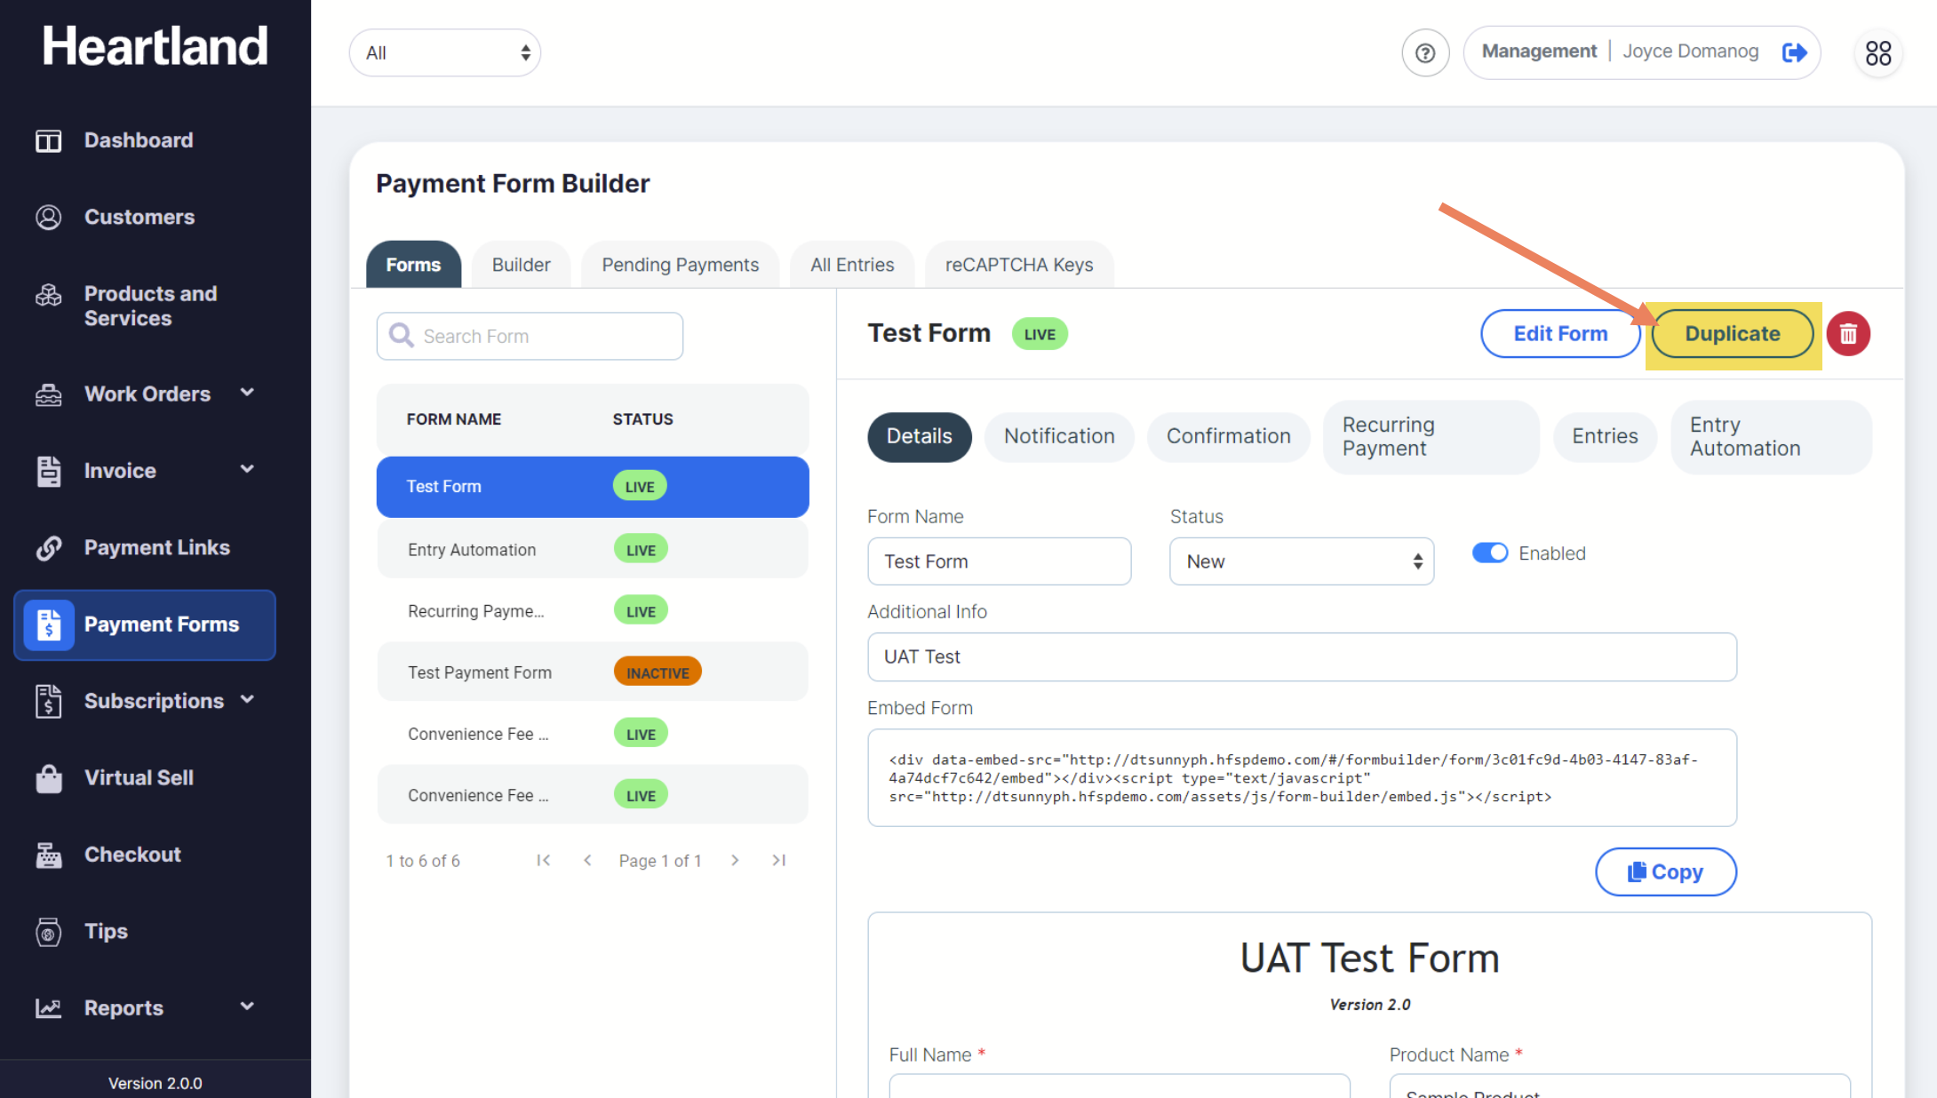This screenshot has height=1098, width=1937.
Task: Click the LIVE badge beside Test Form title
Action: [x=1040, y=334]
